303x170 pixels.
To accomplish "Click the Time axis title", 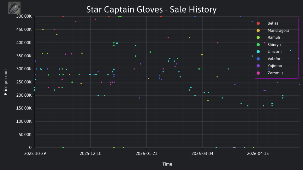I will click(167, 164).
